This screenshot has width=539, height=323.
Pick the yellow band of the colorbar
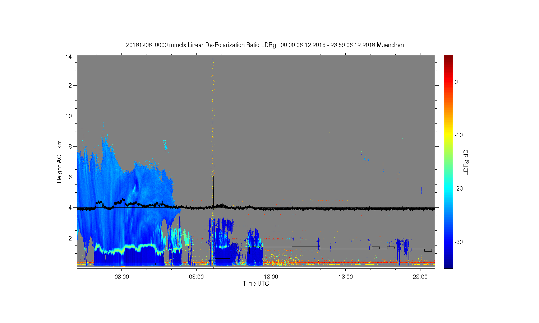coord(448,135)
